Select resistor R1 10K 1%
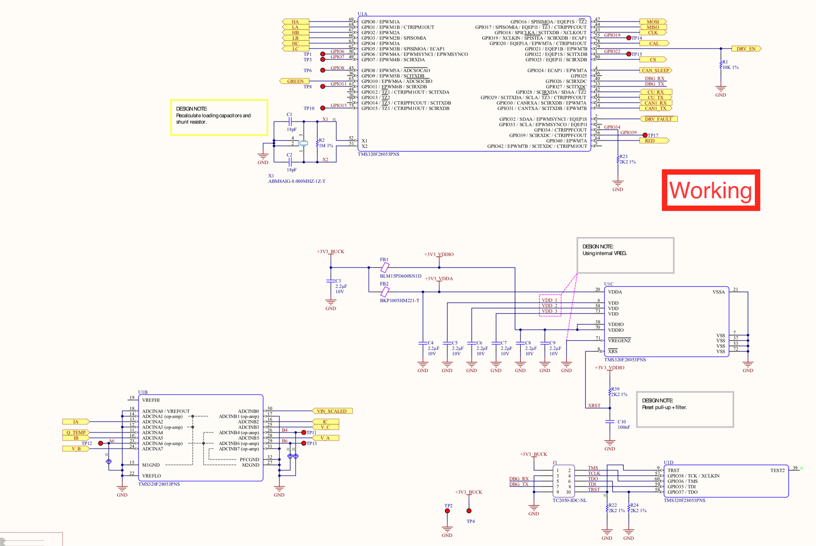The height and width of the screenshot is (546, 816). point(721,65)
